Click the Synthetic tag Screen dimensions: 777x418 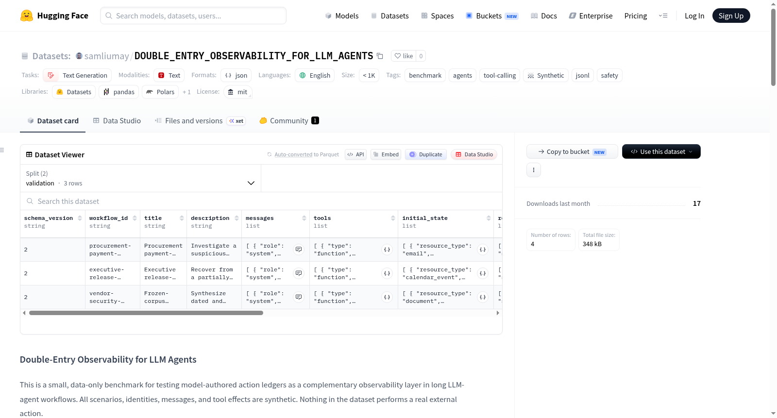coord(545,75)
